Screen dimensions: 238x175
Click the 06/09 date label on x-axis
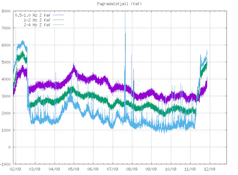click(93, 168)
